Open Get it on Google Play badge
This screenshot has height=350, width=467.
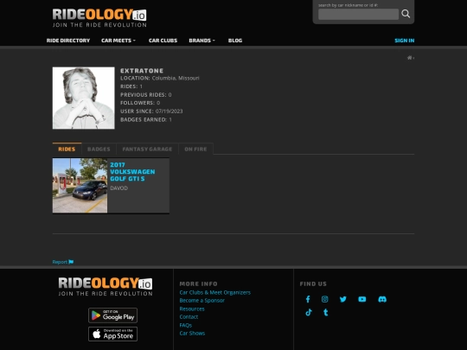coord(113,315)
